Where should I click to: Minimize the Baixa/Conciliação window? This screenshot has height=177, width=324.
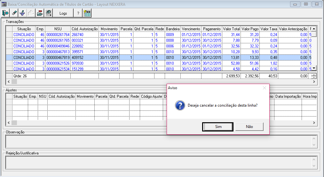pos(295,4)
